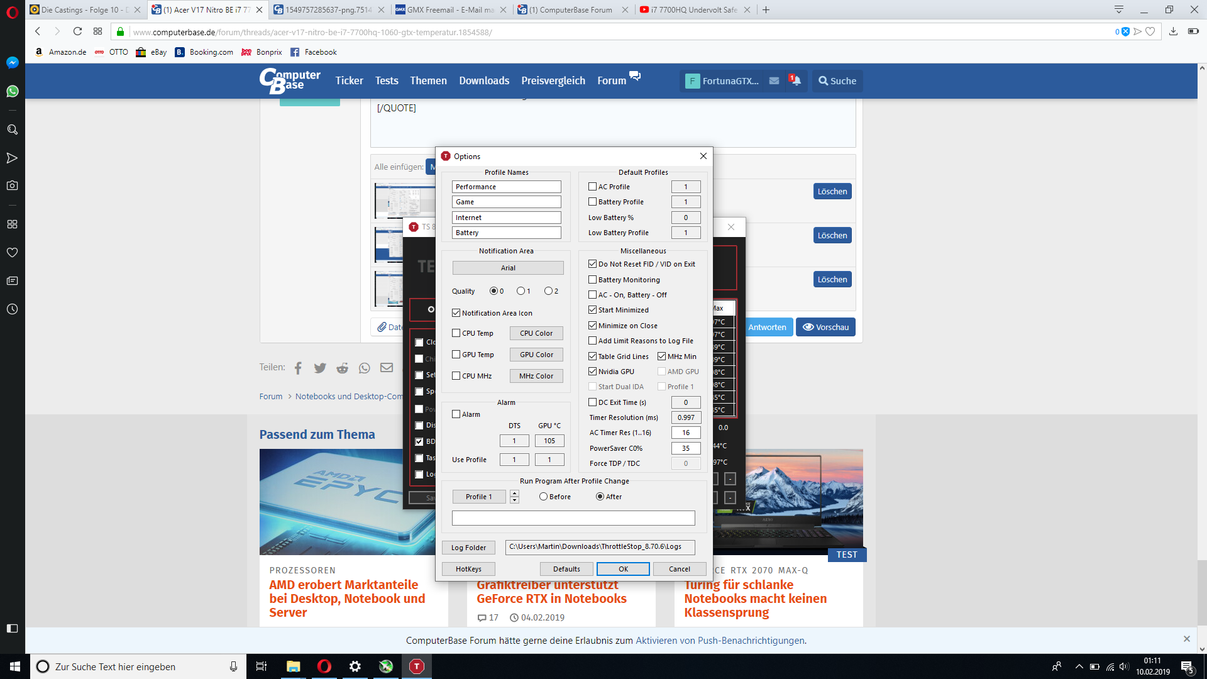Open forum inbox envelope icon
1207x679 pixels.
tap(774, 80)
